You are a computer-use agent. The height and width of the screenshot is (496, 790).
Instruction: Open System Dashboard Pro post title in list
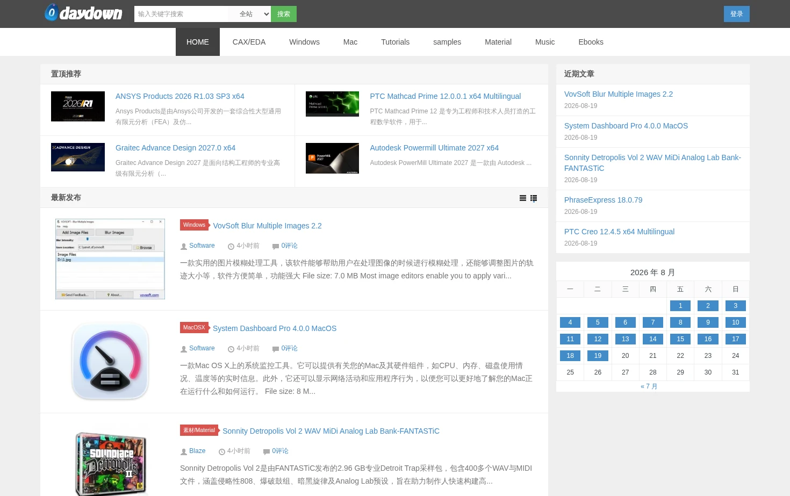coord(275,328)
